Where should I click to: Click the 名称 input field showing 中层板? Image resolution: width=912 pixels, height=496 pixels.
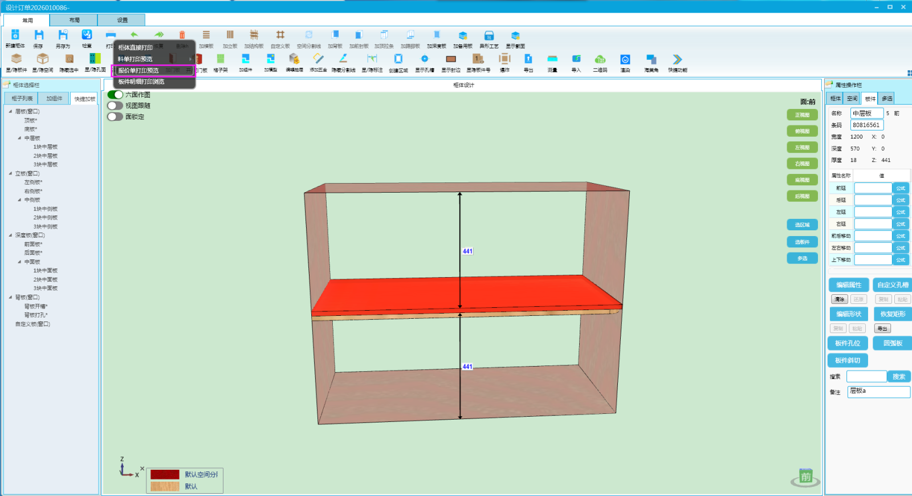(x=867, y=113)
